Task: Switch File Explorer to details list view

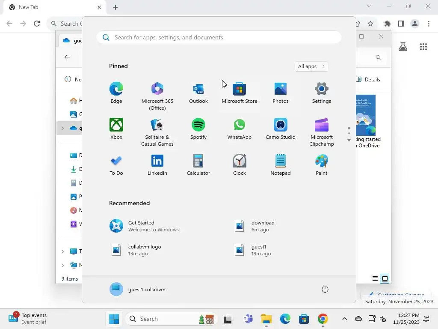Action: pyautogui.click(x=375, y=278)
